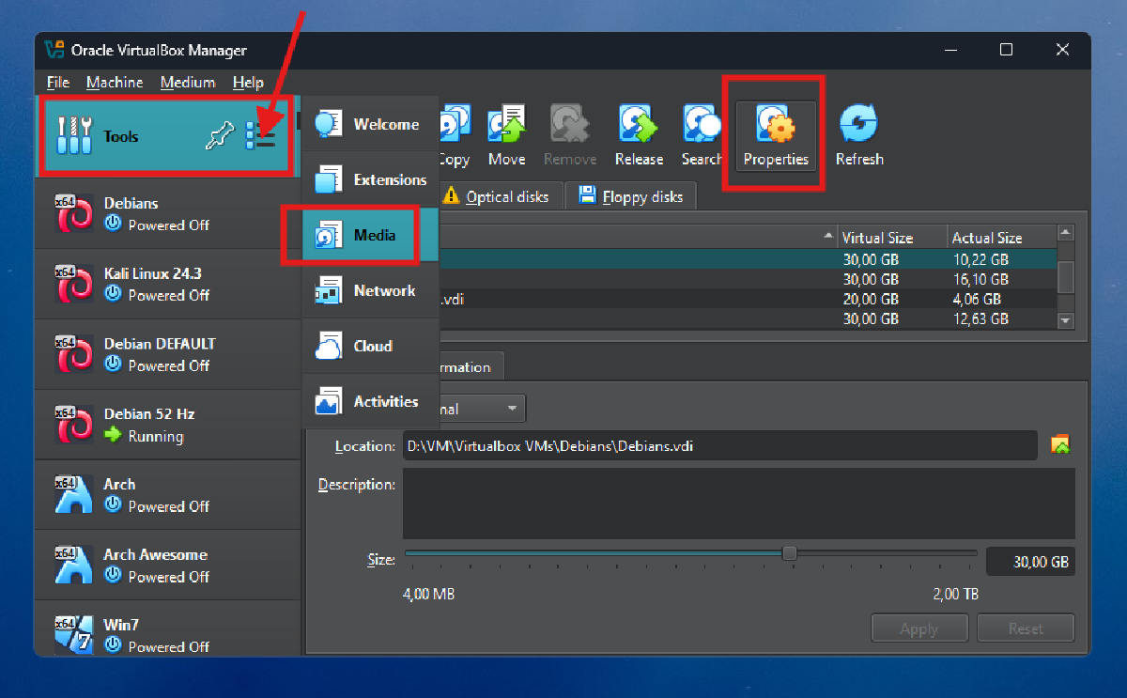The width and height of the screenshot is (1127, 698).
Task: Click the Search toolbar icon
Action: click(x=702, y=136)
